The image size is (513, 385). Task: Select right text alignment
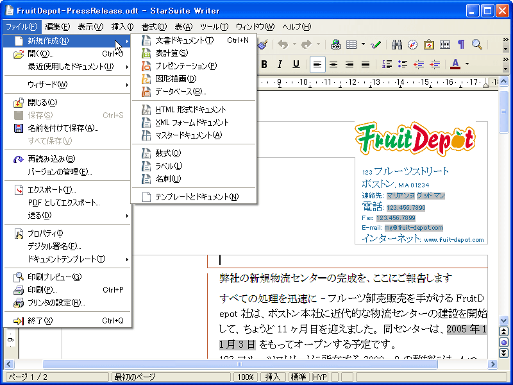pos(349,64)
